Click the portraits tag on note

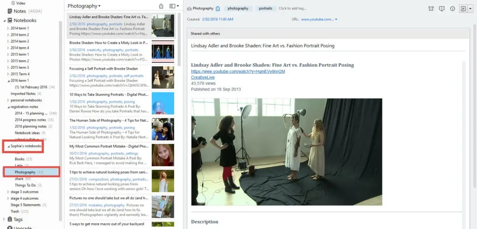click(266, 8)
